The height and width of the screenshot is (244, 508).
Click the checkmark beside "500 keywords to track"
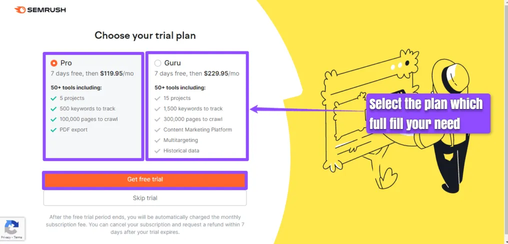53,109
